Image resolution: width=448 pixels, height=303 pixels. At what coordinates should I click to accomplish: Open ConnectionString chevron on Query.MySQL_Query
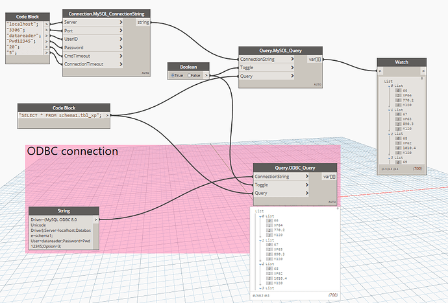292,59
